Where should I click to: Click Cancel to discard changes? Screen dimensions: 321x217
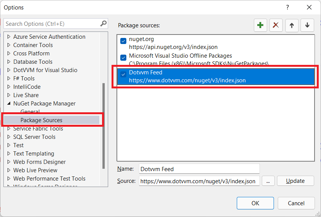296,203
